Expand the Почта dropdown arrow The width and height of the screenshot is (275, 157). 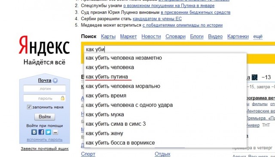55,80
